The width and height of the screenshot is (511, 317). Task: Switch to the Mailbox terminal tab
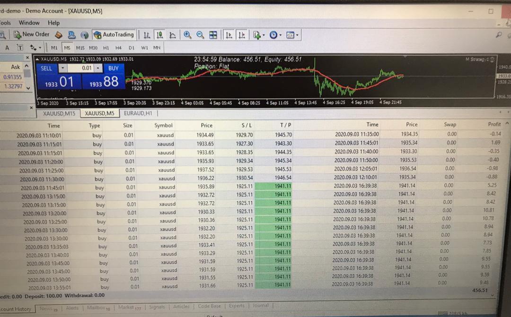pos(99,308)
